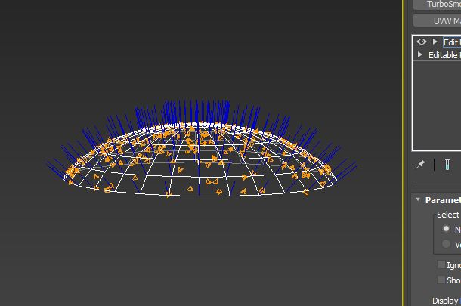
Task: Select the Vertex radio button
Action: pyautogui.click(x=446, y=244)
